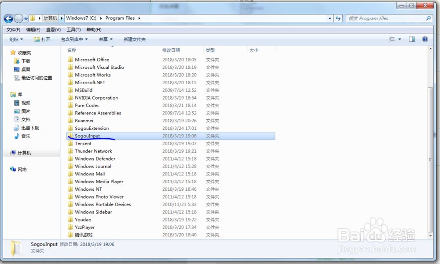Click 计算机 in the address breadcrumb
The width and height of the screenshot is (440, 264).
pos(51,18)
